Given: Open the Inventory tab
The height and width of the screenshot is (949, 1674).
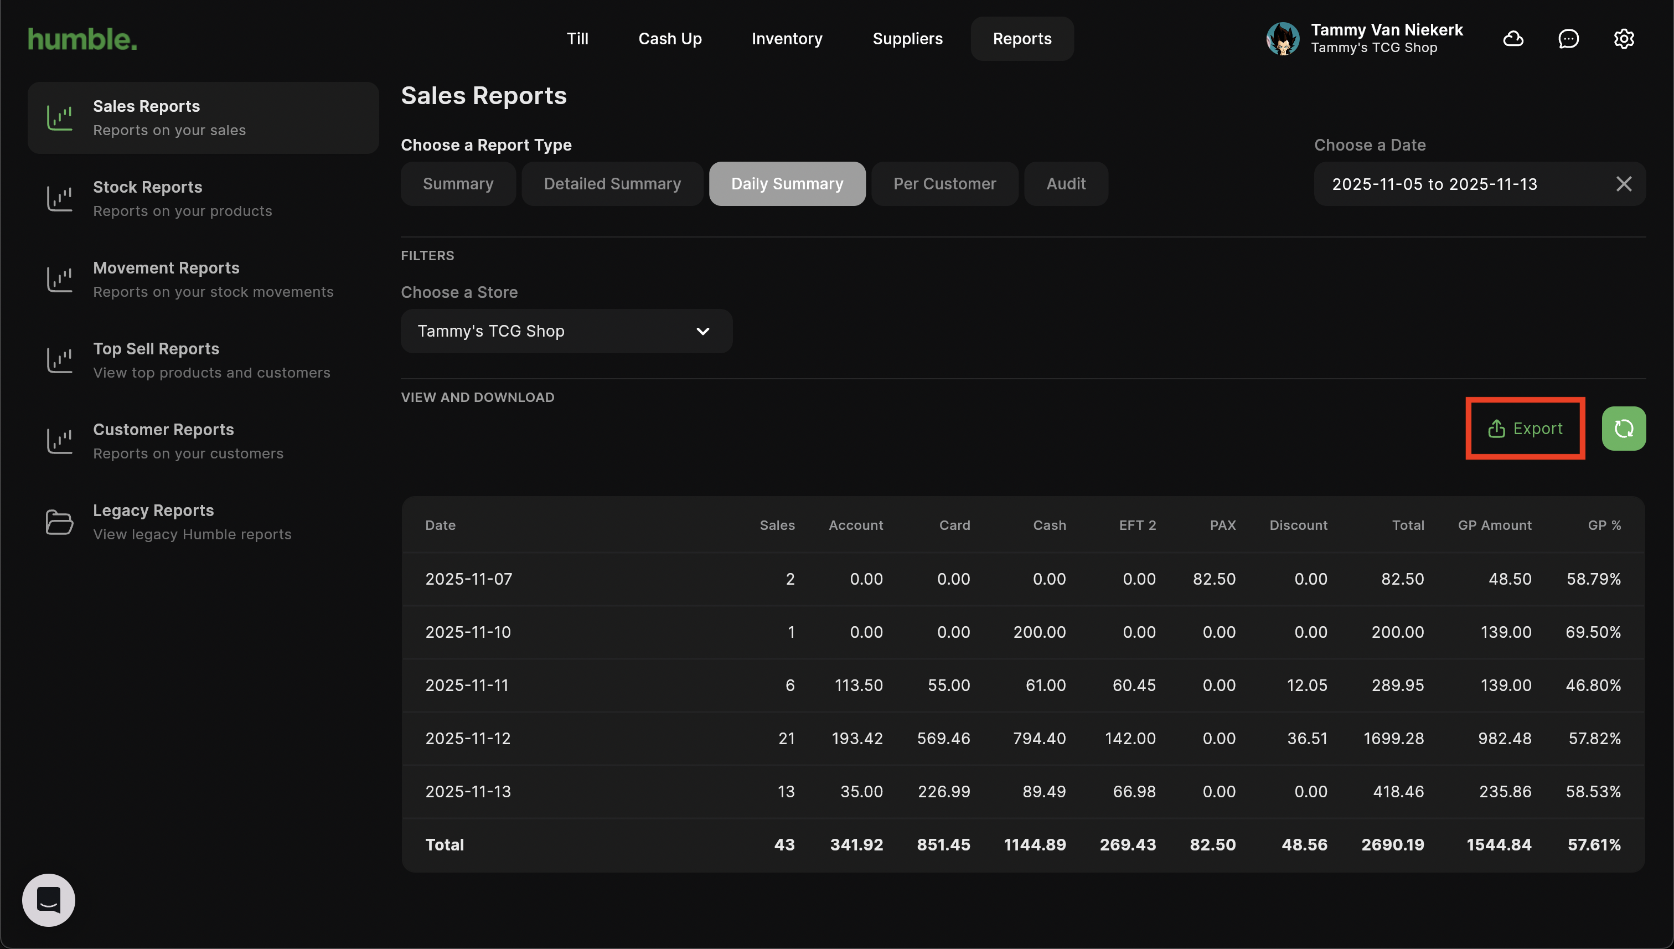Looking at the screenshot, I should tap(787, 39).
